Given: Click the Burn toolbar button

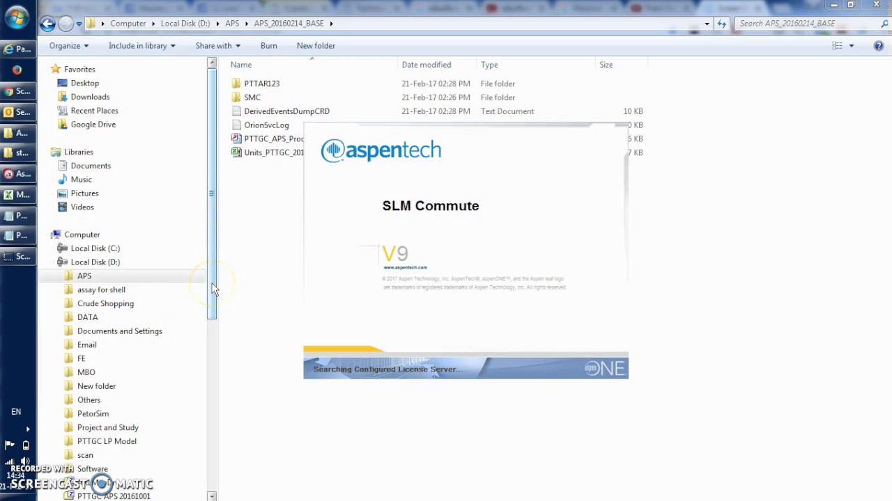Looking at the screenshot, I should (x=268, y=46).
